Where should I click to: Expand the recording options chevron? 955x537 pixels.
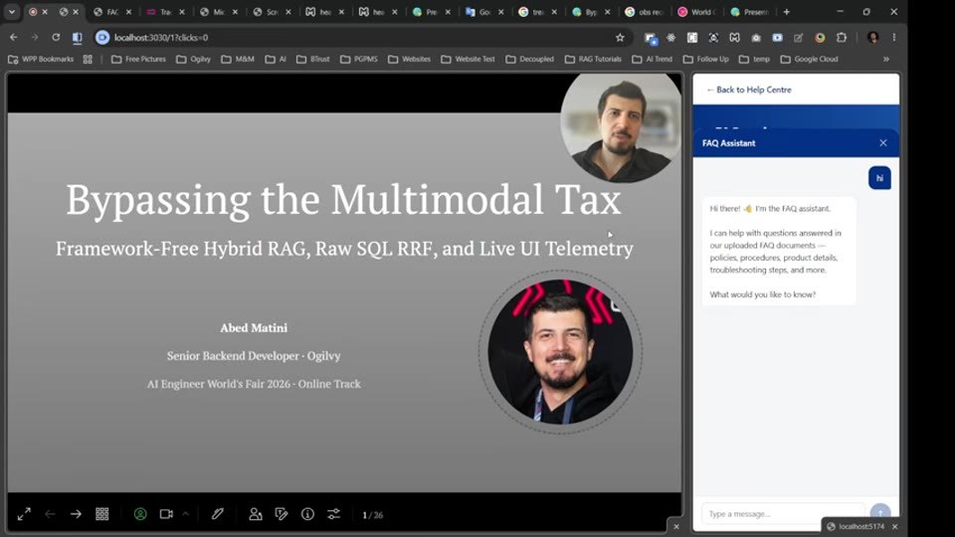(x=186, y=514)
